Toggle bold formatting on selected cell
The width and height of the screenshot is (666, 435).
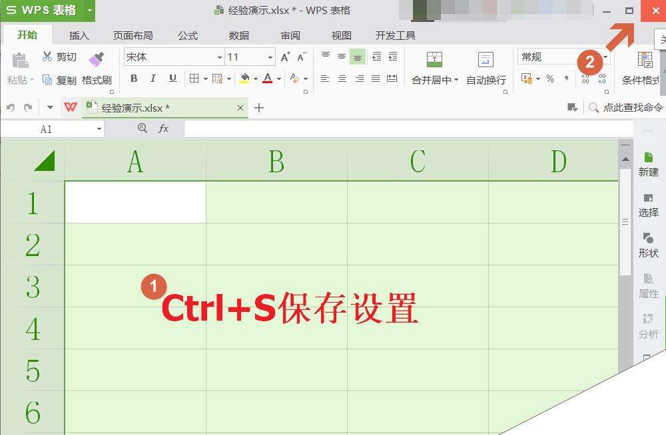134,78
